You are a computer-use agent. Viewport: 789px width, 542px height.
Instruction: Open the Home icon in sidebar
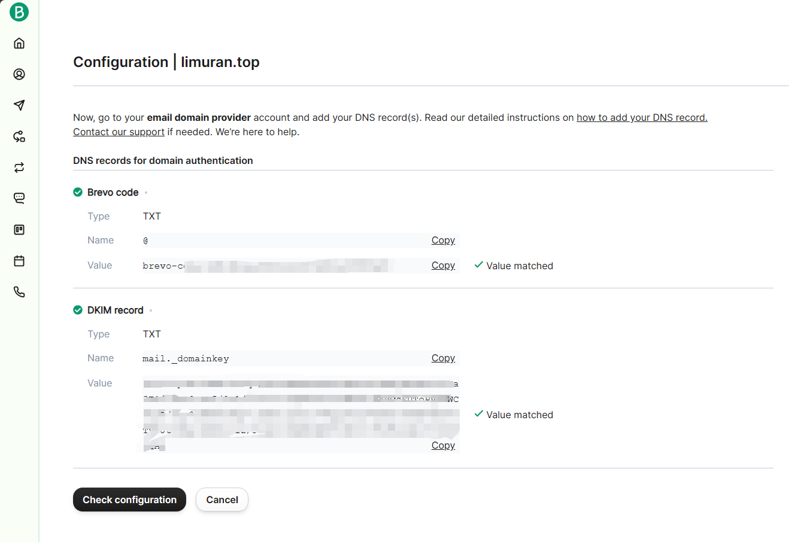pyautogui.click(x=19, y=43)
